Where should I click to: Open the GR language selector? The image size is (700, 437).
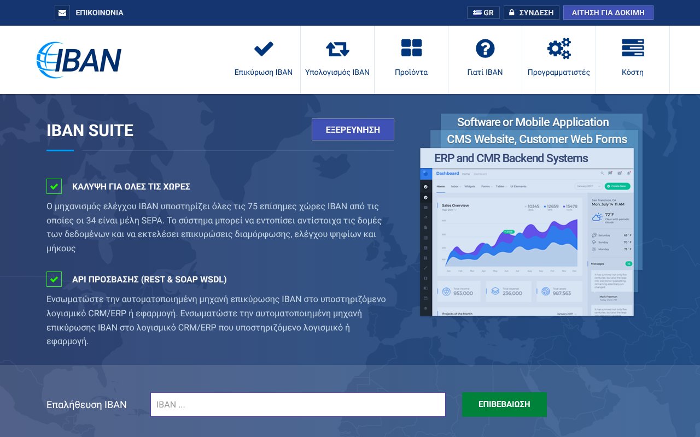(483, 13)
